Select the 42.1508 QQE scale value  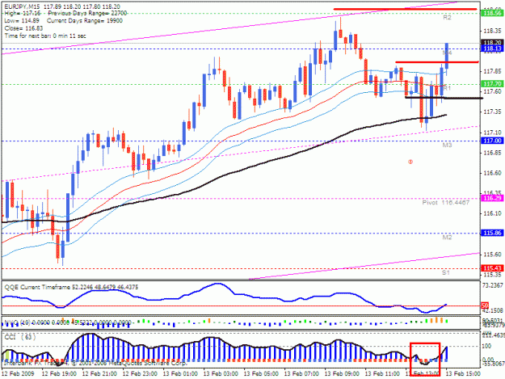coord(493,311)
